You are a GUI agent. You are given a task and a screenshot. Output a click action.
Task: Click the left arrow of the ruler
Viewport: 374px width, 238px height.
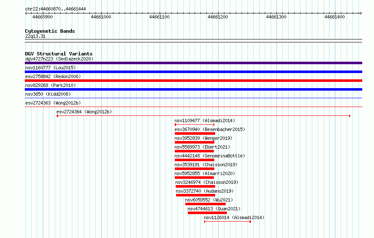pyautogui.click(x=26, y=13)
